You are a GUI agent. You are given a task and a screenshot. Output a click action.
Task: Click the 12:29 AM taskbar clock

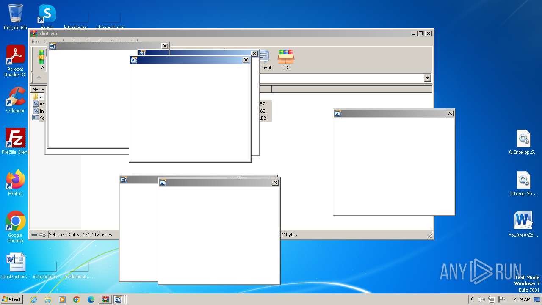520,299
